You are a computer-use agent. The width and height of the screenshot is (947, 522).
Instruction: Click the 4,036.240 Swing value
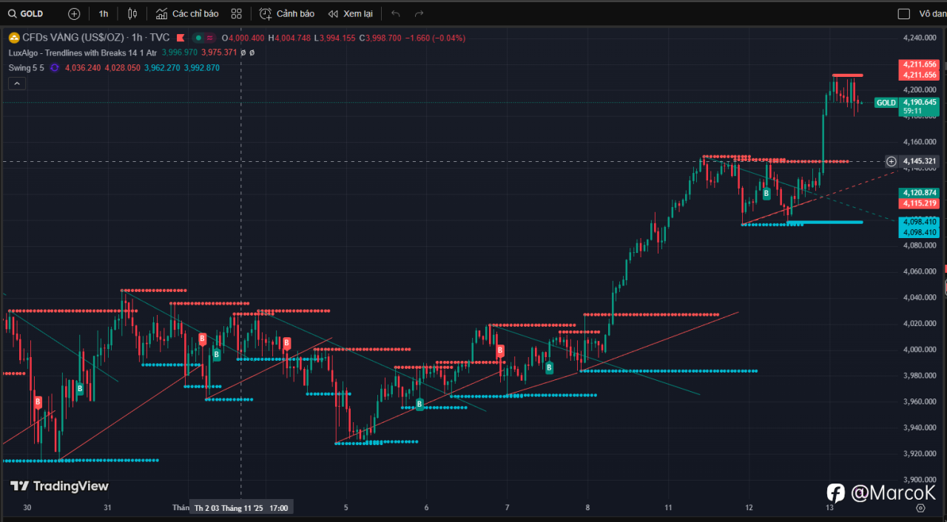coord(83,67)
